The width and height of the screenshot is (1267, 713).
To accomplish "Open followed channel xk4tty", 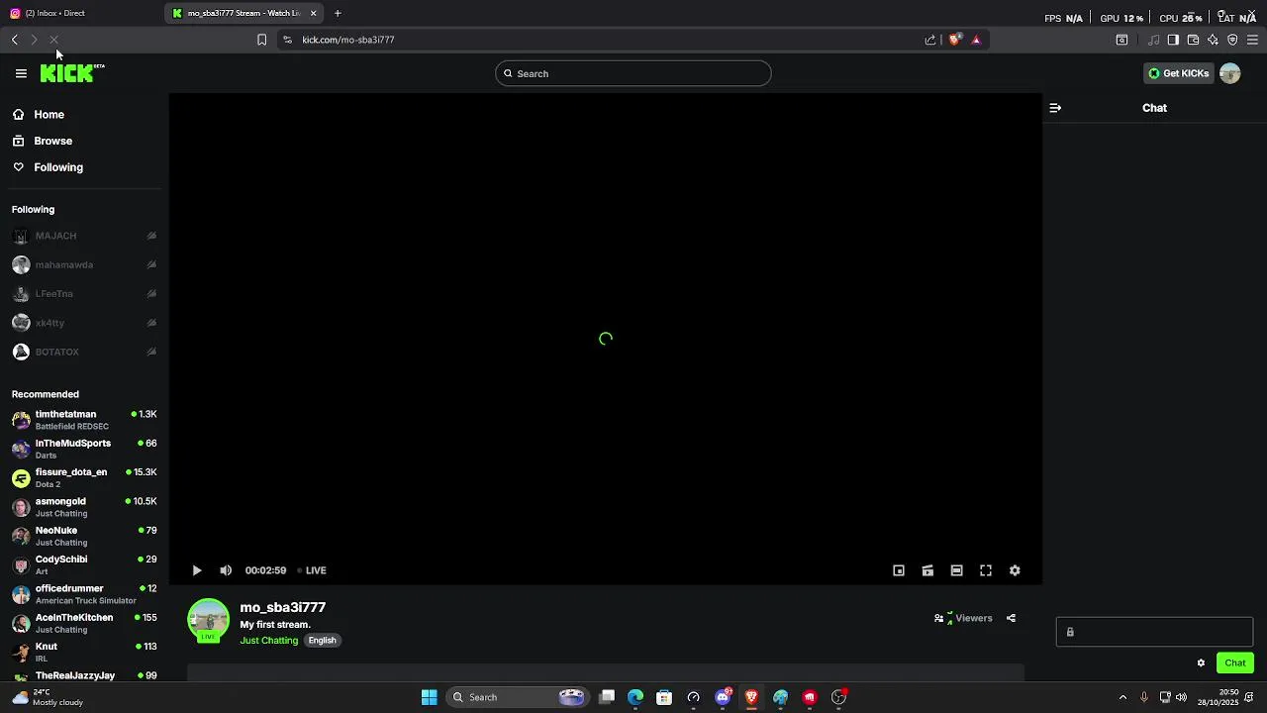I will pyautogui.click(x=84, y=323).
